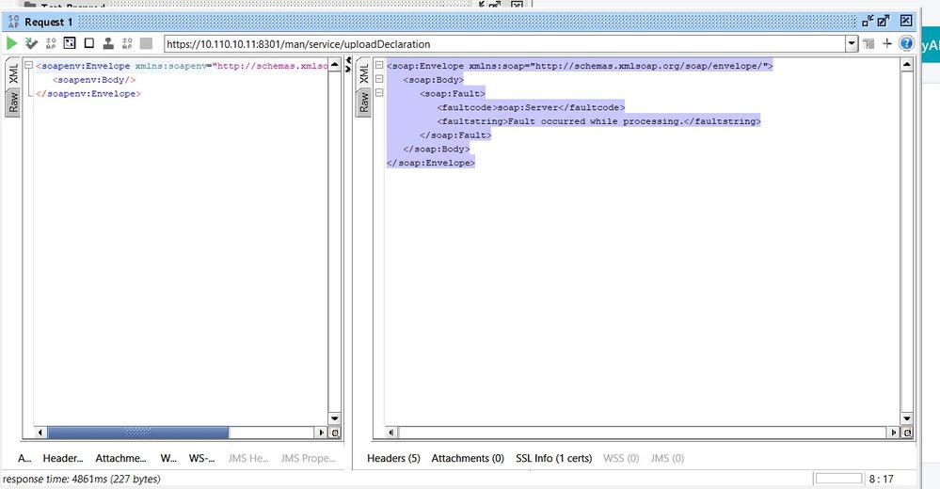The width and height of the screenshot is (940, 489).
Task: Open the request Attachments tab
Action: tap(120, 458)
